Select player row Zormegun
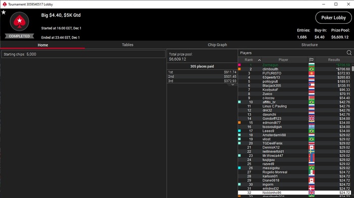This screenshot has width=354, height=198. 295,65
